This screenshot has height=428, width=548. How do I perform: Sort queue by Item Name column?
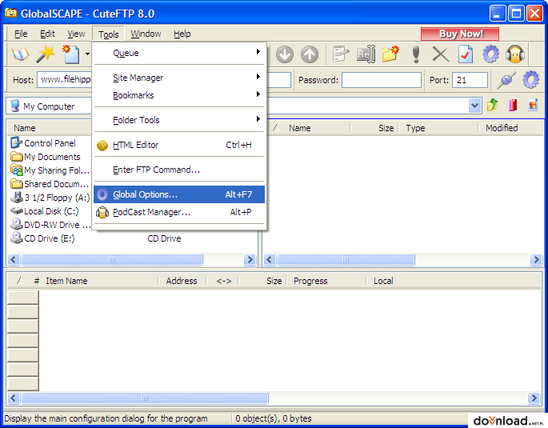[x=101, y=281]
